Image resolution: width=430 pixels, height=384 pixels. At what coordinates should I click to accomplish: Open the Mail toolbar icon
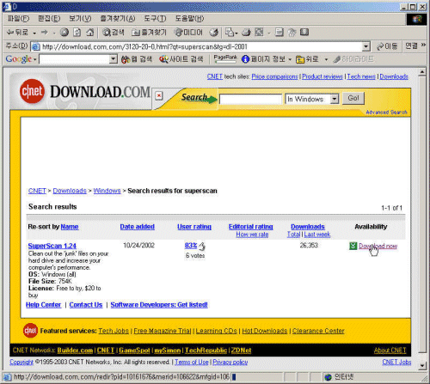(x=230, y=33)
